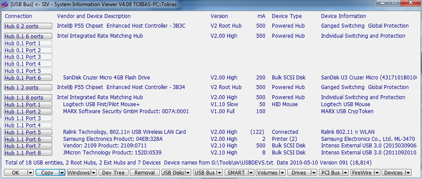Maximize the SIV window
The image size is (422, 179).
tap(395, 3)
